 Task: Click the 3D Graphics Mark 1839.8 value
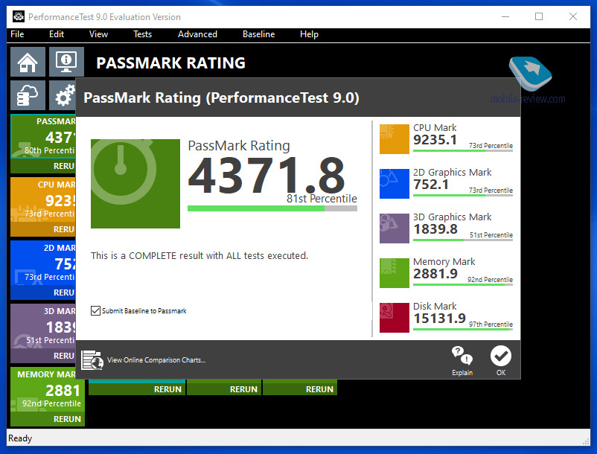tap(435, 229)
